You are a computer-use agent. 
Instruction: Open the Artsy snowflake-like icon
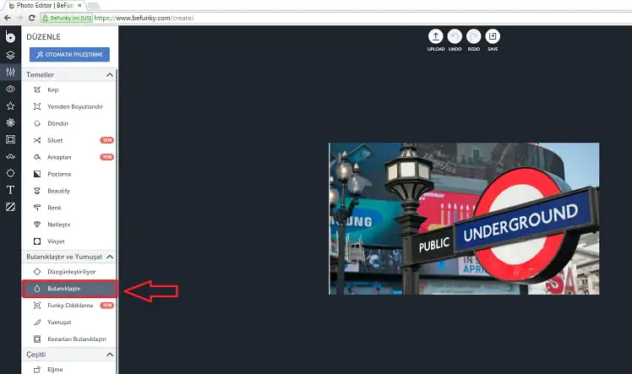click(10, 122)
